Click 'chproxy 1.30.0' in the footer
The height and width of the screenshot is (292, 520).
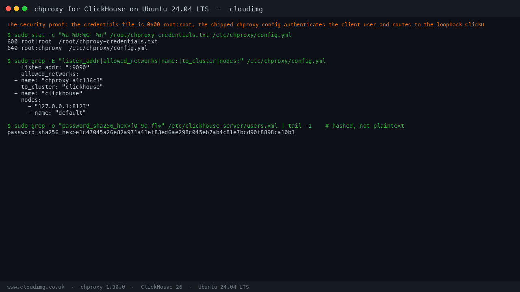coord(103,287)
